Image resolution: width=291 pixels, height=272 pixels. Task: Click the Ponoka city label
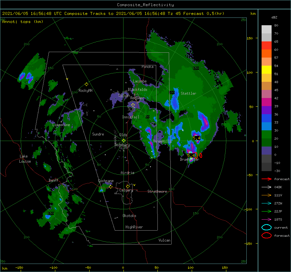(x=147, y=67)
